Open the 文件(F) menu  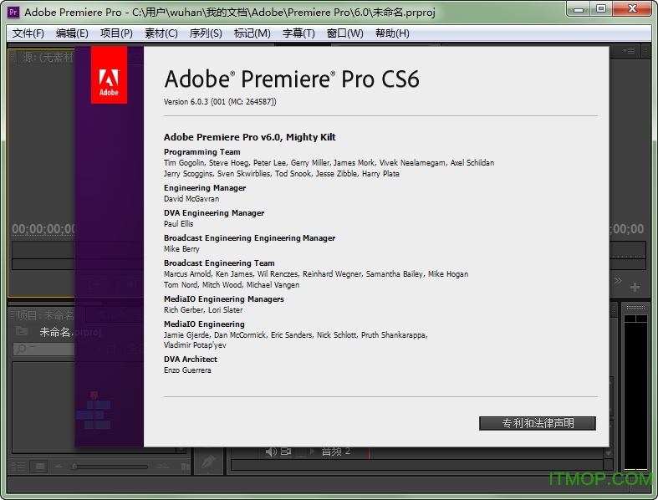[x=28, y=33]
